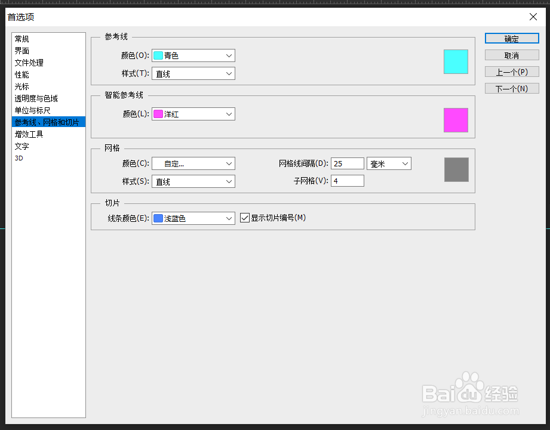Select the 3D category
The image size is (550, 430).
(x=48, y=158)
